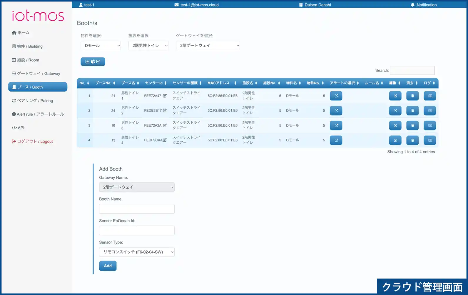The image size is (468, 295).
Task: Click the test-1@iot-mos.cloud email in header
Action: (x=196, y=5)
